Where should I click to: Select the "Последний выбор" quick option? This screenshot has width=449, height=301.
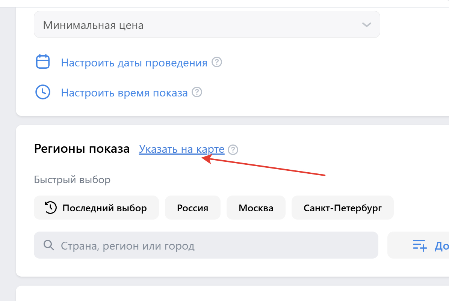click(x=96, y=208)
